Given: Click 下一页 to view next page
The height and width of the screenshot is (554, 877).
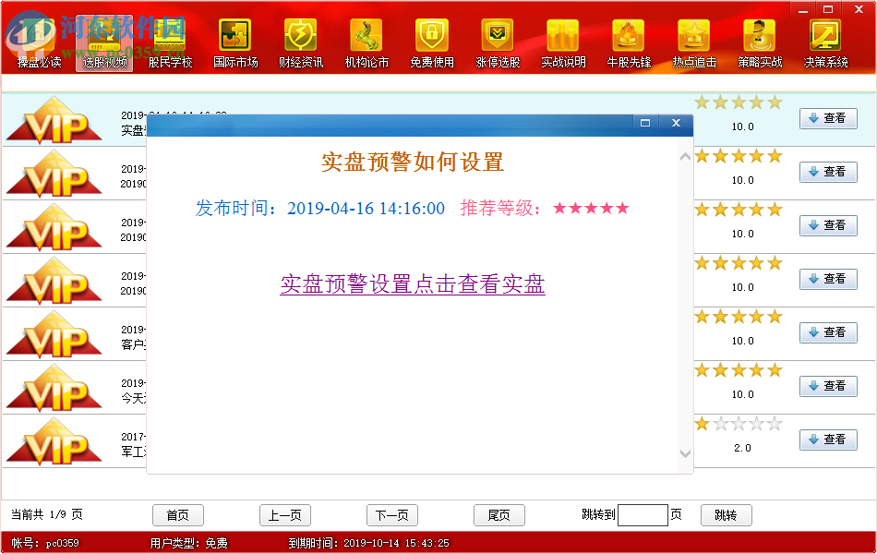Looking at the screenshot, I should click(x=391, y=515).
